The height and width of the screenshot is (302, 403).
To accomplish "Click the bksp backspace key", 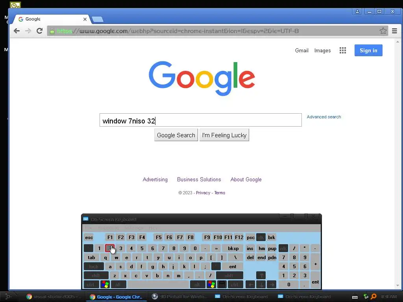I will click(x=233, y=249).
